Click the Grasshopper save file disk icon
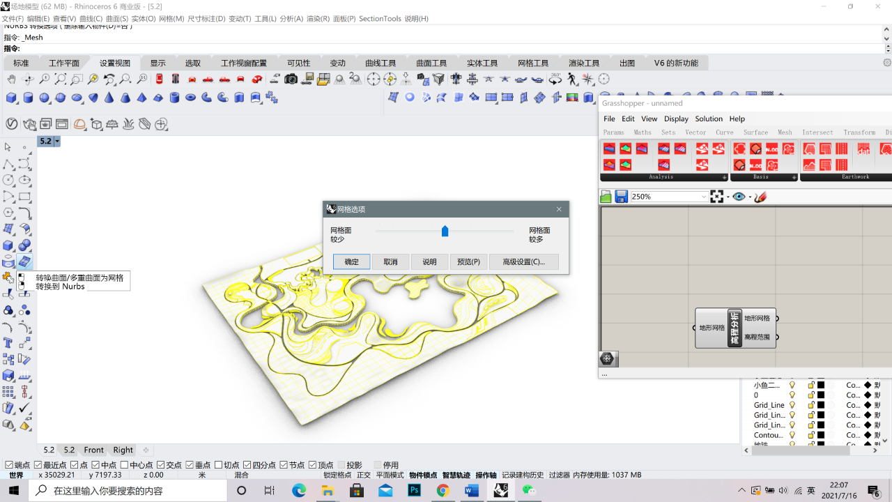892x502 pixels. [621, 197]
